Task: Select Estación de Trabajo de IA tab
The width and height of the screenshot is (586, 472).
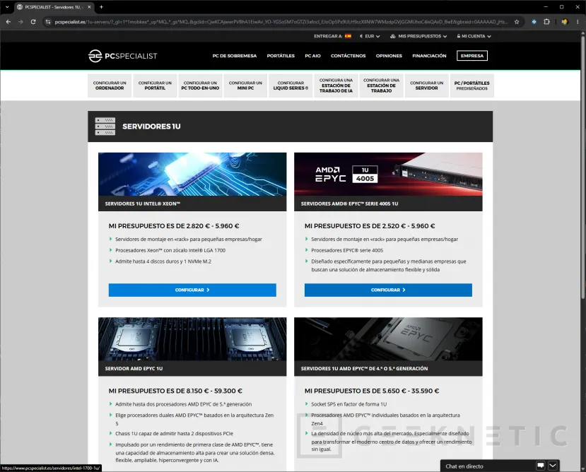Action: pyautogui.click(x=336, y=85)
